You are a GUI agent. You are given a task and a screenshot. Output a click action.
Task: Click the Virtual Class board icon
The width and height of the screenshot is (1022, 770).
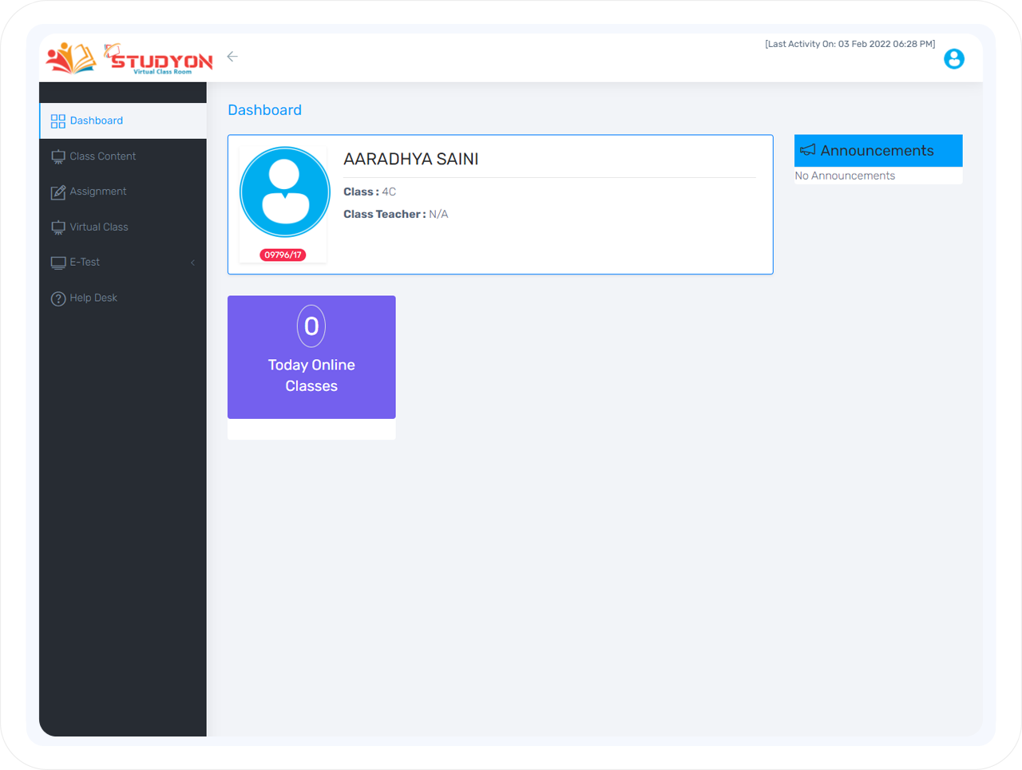(57, 227)
